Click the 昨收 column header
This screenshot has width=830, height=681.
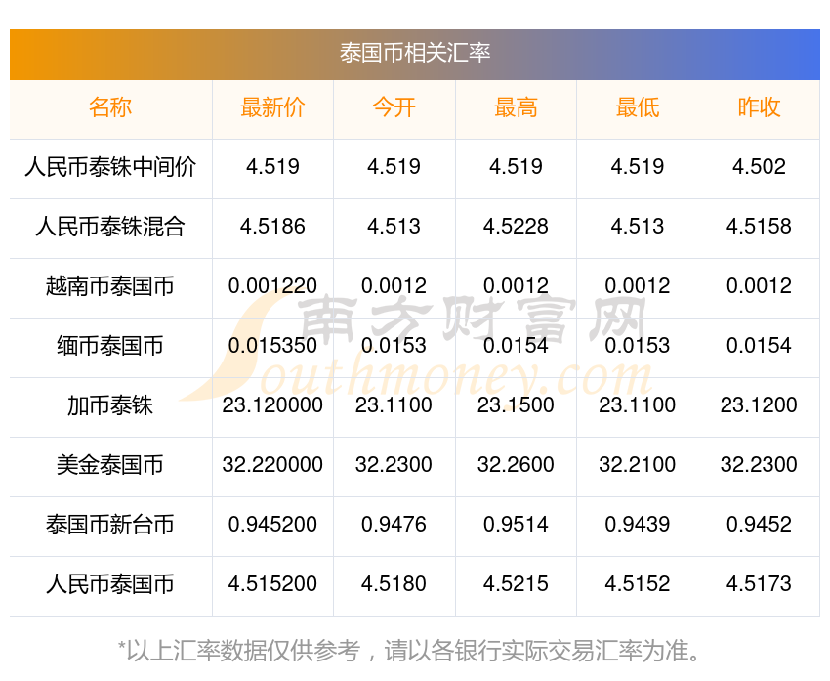(759, 107)
